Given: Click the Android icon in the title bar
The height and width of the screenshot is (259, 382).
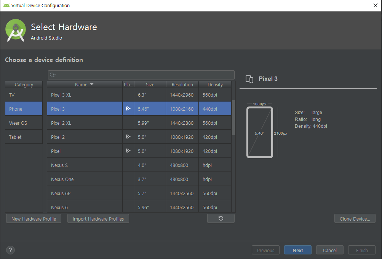Looking at the screenshot, I should pyautogui.click(x=6, y=5).
